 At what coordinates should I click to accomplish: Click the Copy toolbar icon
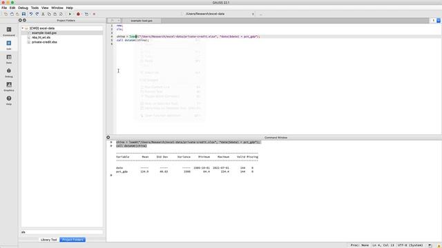[49, 14]
